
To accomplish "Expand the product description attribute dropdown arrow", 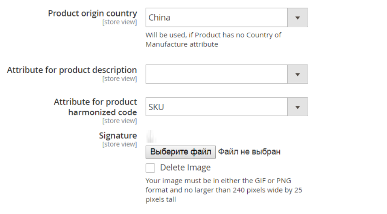I will point(297,74).
